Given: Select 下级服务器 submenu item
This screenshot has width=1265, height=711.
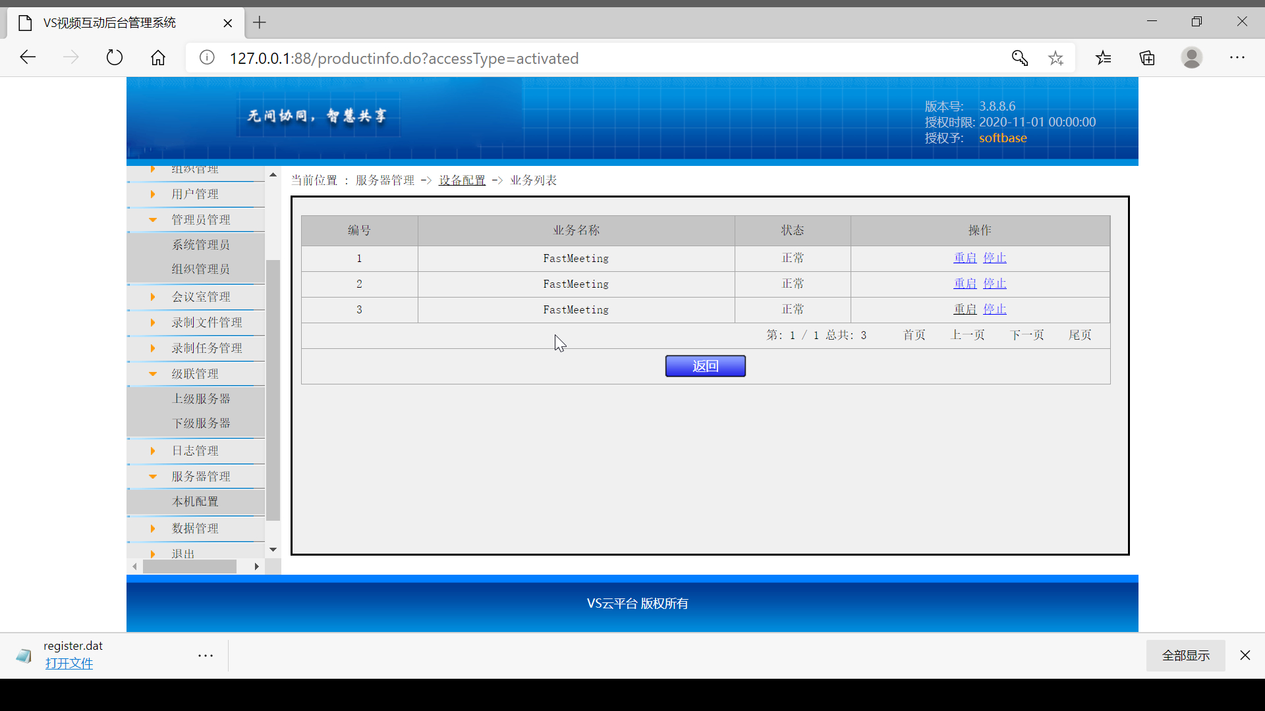Looking at the screenshot, I should click(201, 423).
